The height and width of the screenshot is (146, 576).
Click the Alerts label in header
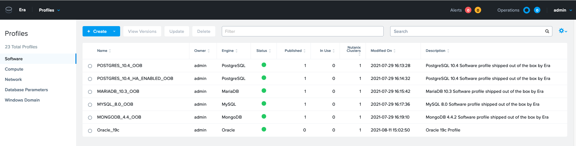(456, 10)
